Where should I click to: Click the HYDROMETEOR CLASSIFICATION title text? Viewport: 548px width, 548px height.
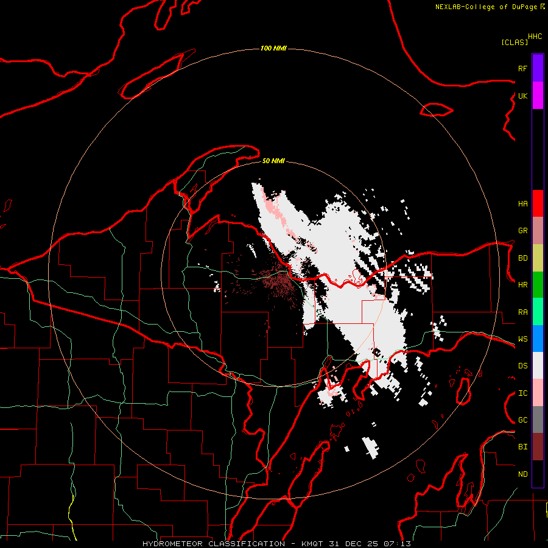click(x=214, y=544)
